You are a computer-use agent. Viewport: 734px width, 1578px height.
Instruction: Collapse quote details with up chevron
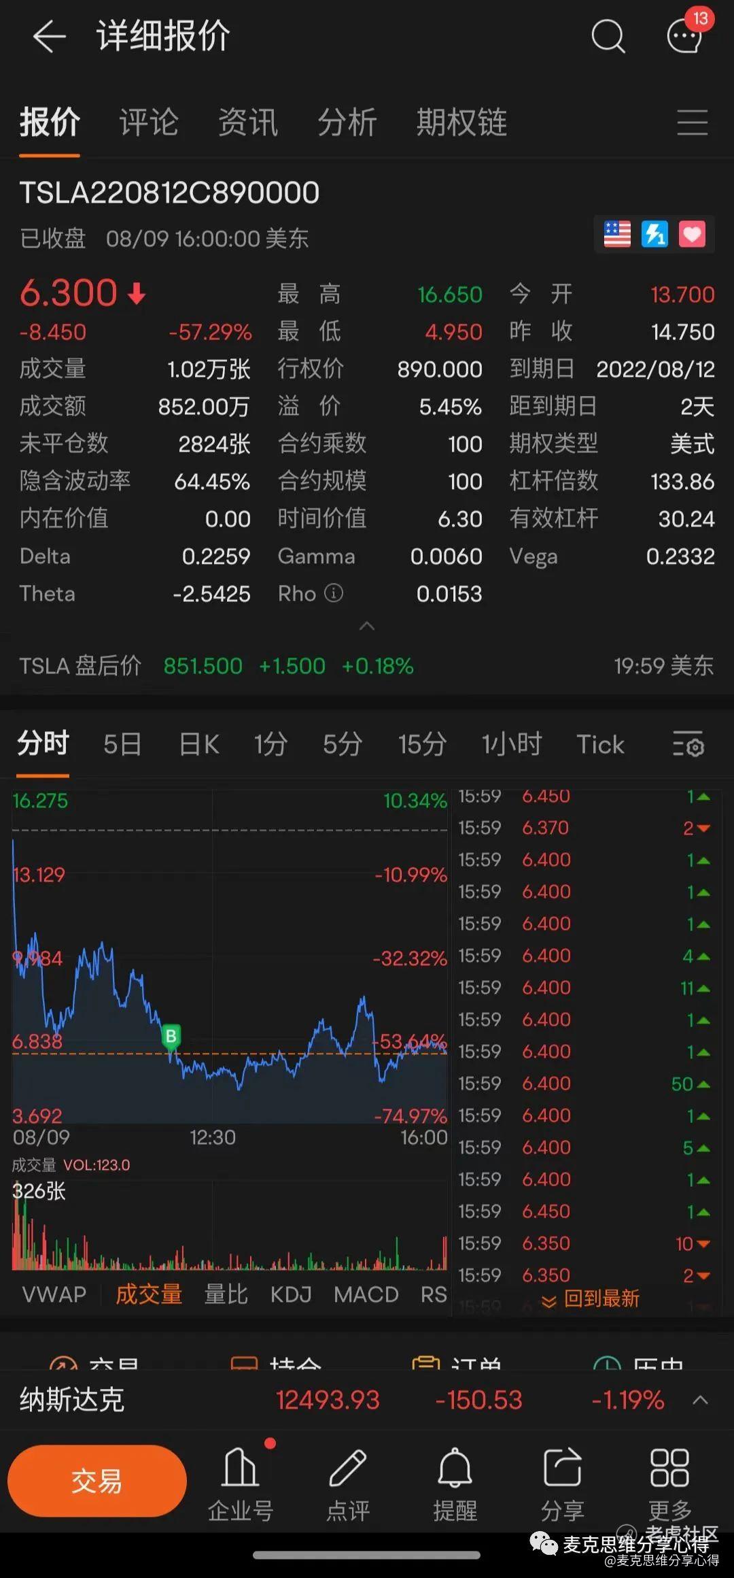point(367,626)
